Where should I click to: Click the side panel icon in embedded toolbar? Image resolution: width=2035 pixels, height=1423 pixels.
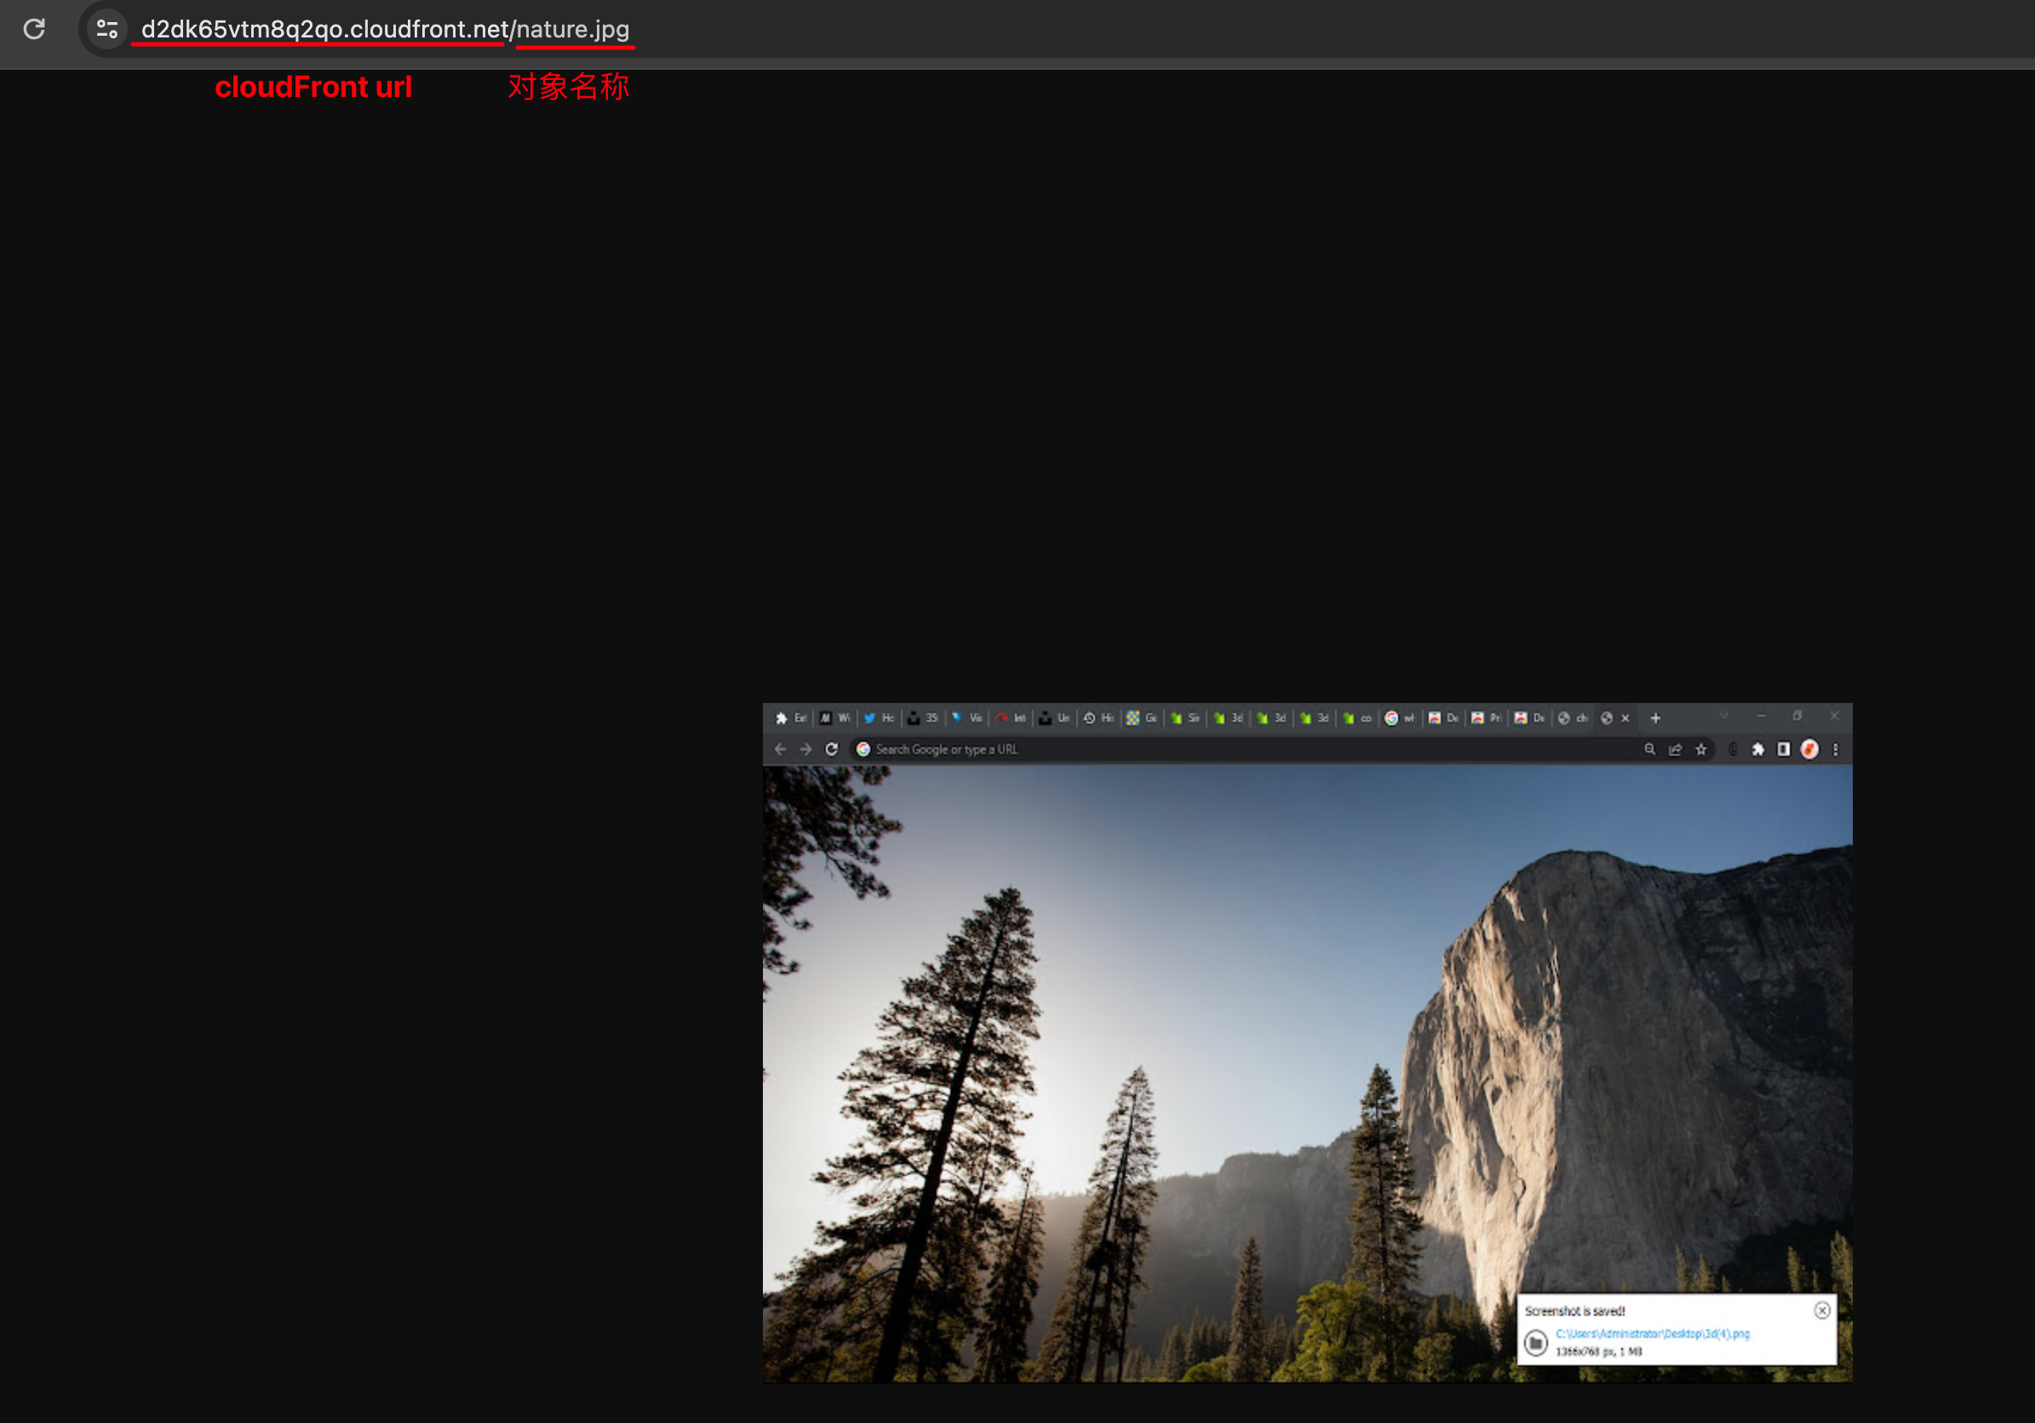(x=1783, y=750)
